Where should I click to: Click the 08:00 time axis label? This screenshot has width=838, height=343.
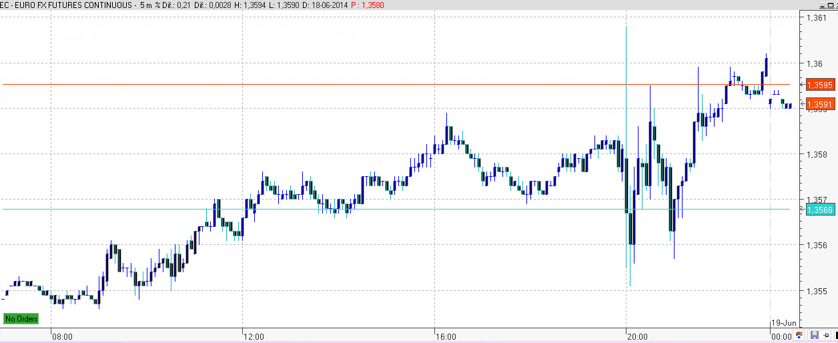click(x=63, y=336)
